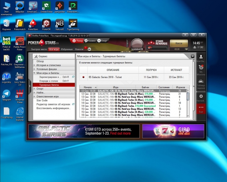The height and width of the screenshot is (182, 227).
Task: Expand Ответственная игра tree item
Action: click(x=34, y=96)
